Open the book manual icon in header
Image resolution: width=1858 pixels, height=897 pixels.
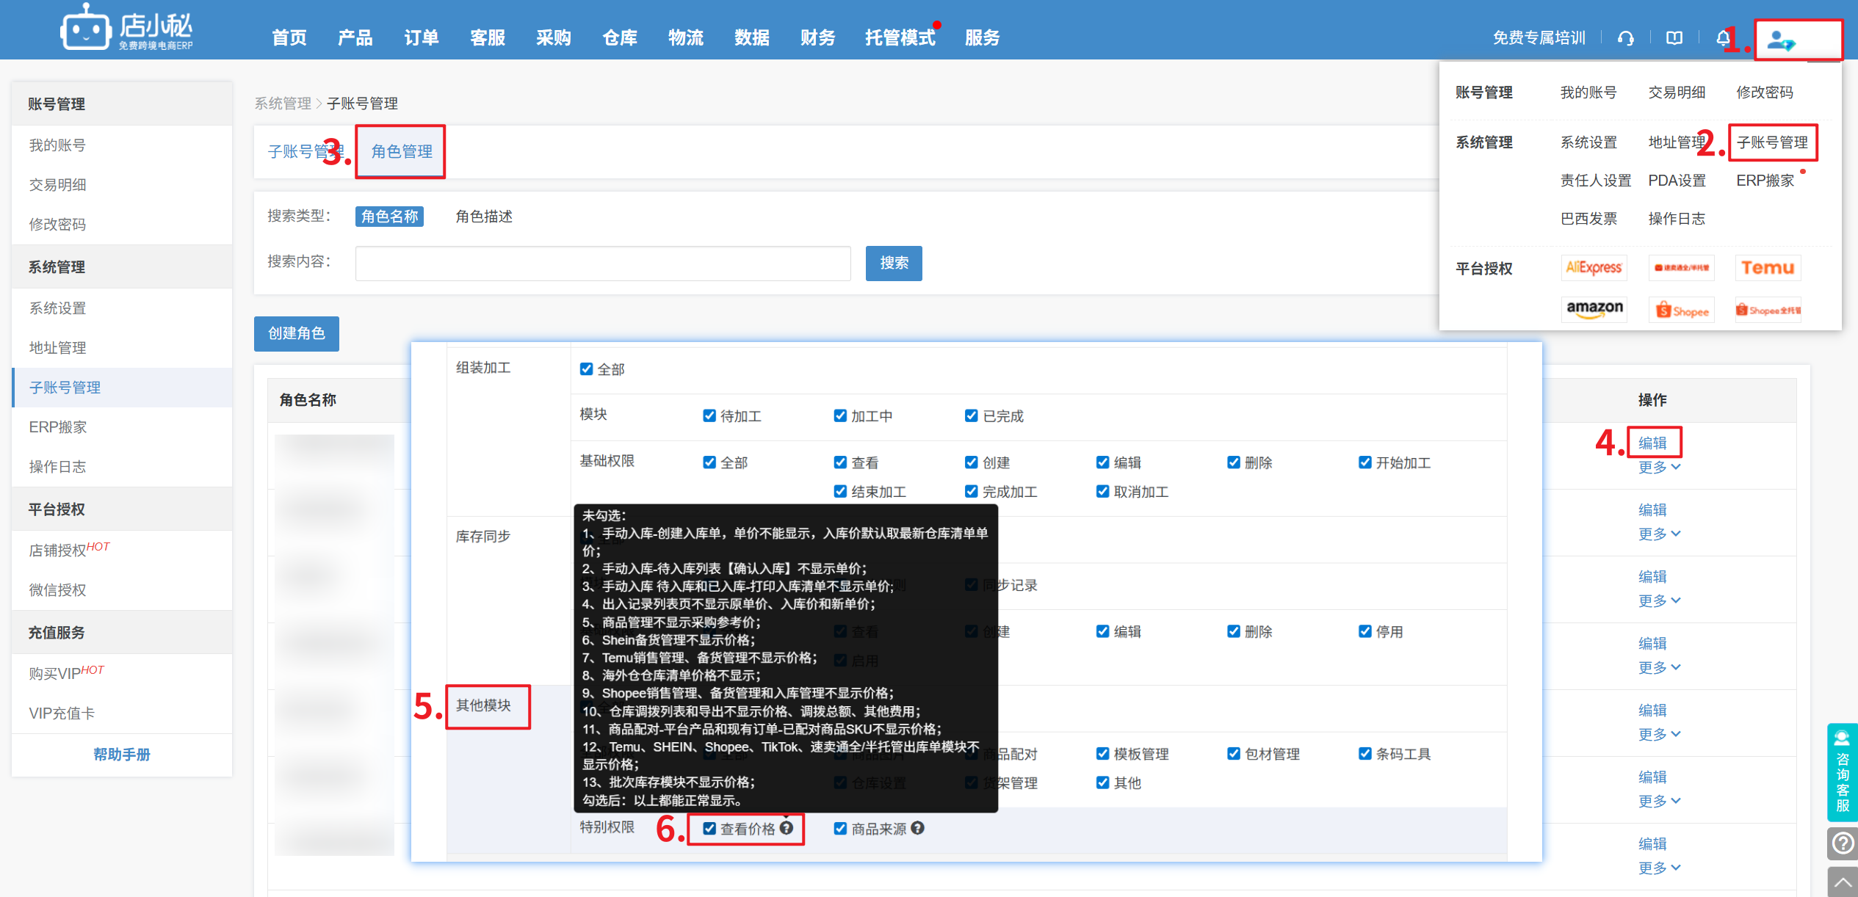pyautogui.click(x=1674, y=38)
